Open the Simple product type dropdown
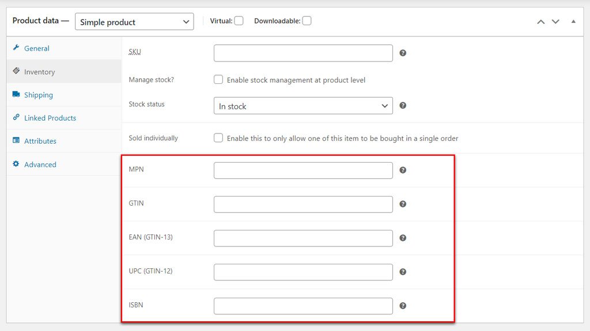The width and height of the screenshot is (590, 331). point(134,22)
